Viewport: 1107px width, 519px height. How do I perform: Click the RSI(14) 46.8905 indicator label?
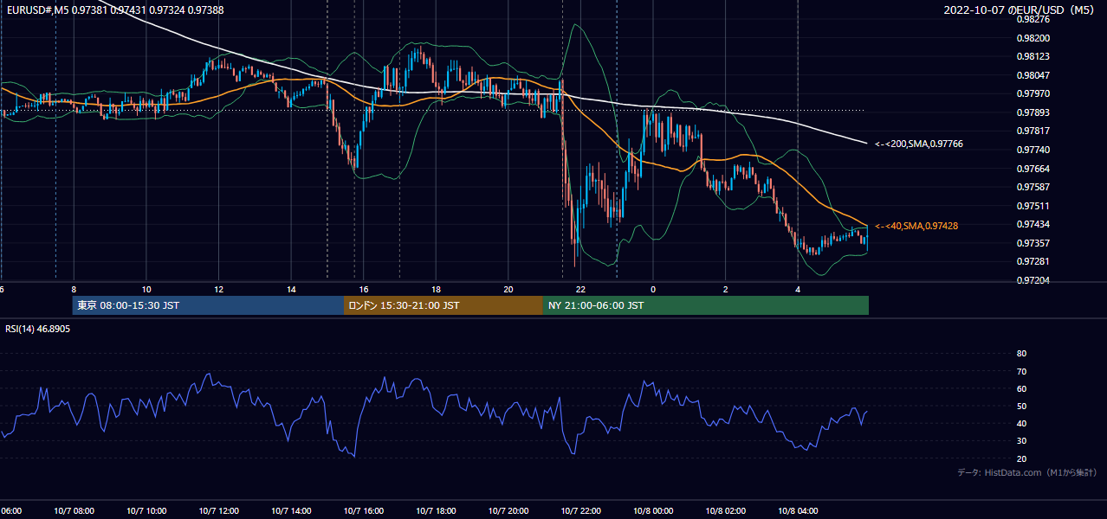tap(38, 329)
